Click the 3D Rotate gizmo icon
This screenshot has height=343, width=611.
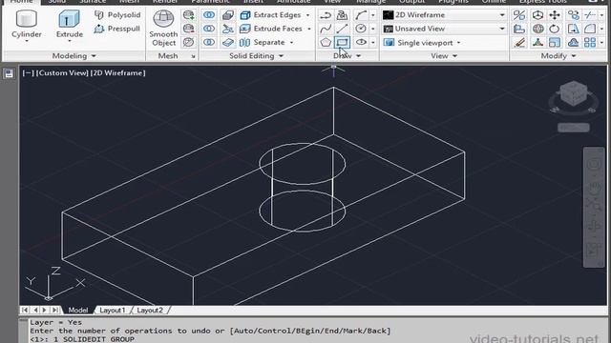click(537, 29)
